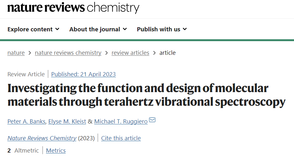Open the Metrics link
The height and width of the screenshot is (163, 294).
56,150
